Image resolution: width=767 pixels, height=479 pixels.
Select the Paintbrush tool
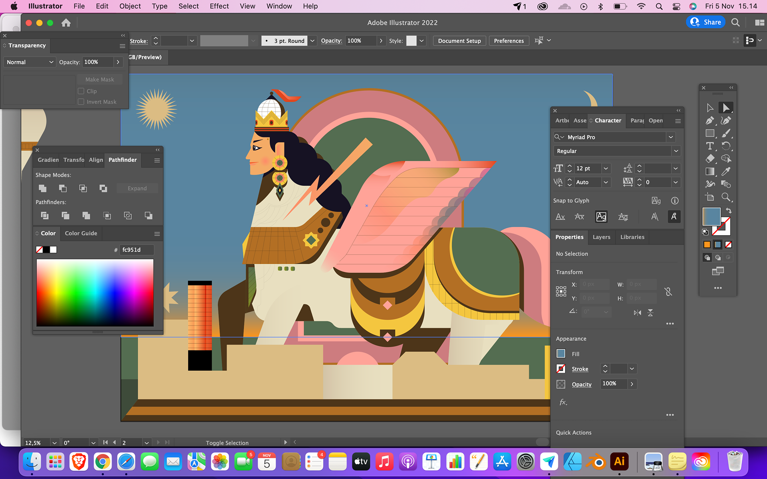pos(726,133)
